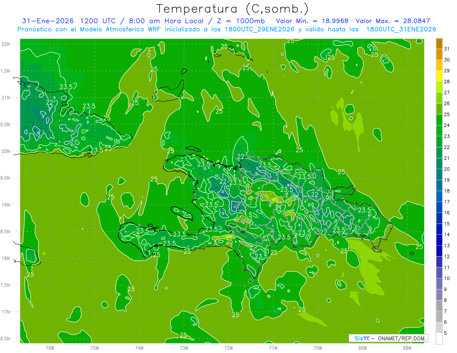Click the '72W' longitude axis label
Image resolution: width=457 pixels, height=353 pixels.
pos(228,348)
